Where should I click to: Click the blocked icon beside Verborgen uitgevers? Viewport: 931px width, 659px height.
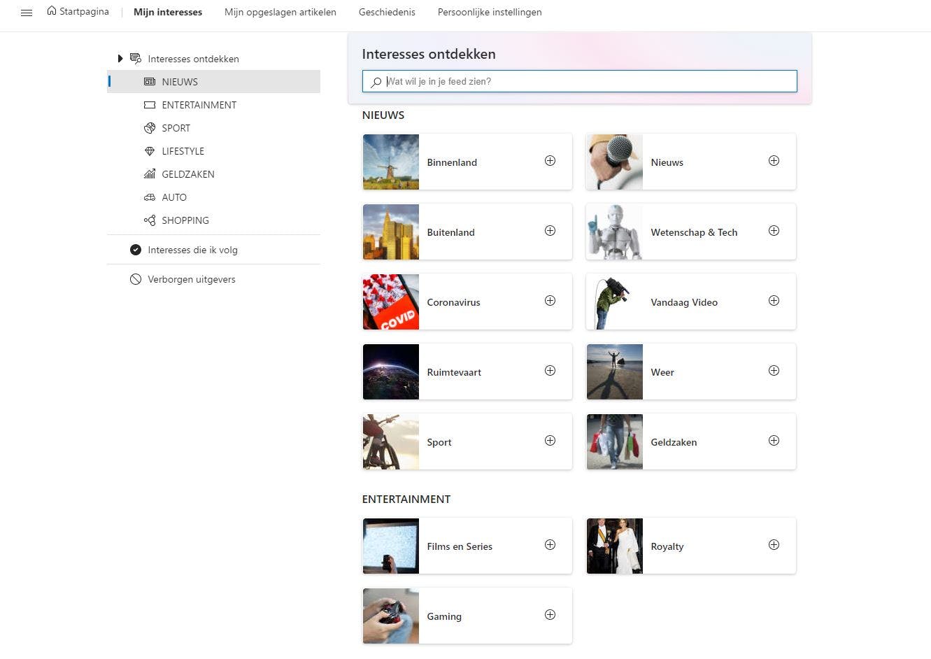[x=136, y=279]
